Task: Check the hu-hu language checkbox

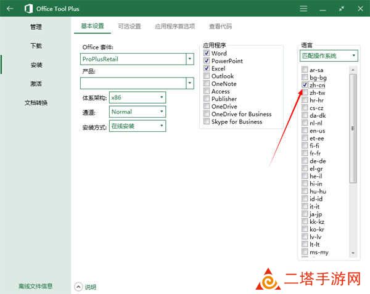Action: pyautogui.click(x=305, y=191)
